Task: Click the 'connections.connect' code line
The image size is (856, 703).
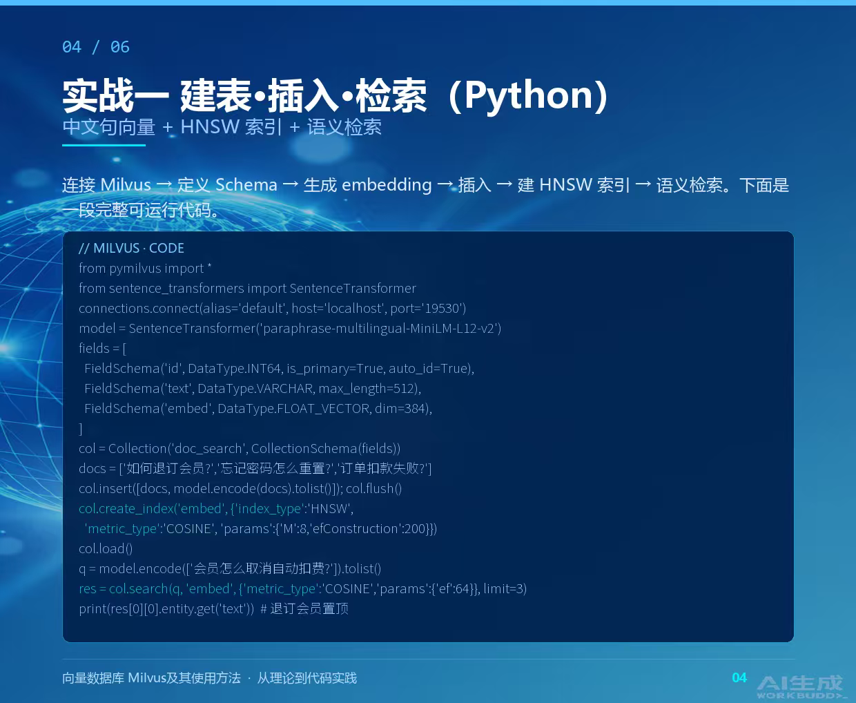Action: click(272, 308)
